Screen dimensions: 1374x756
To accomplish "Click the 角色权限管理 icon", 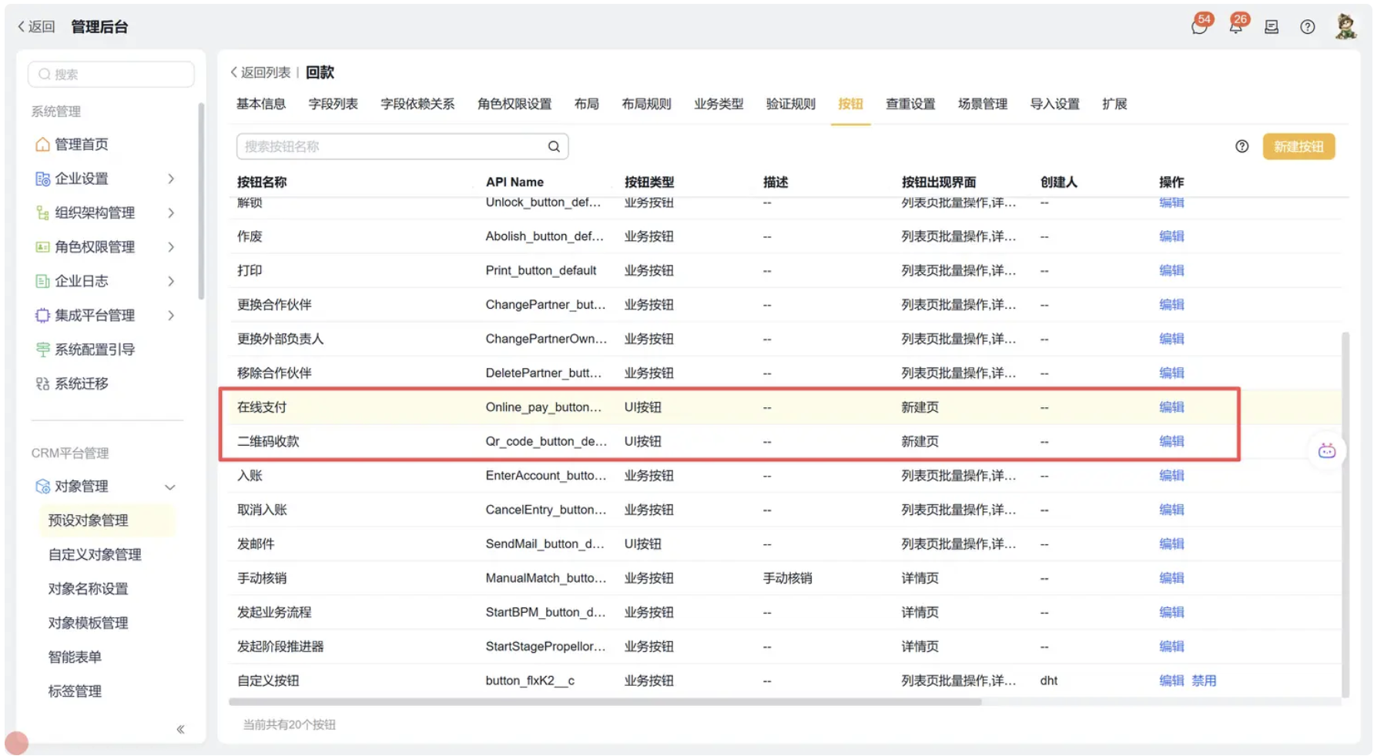I will [x=42, y=247].
